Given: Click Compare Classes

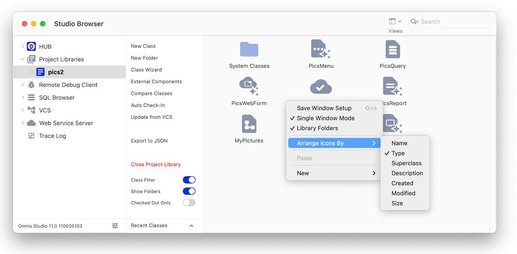Looking at the screenshot, I should [152, 94].
